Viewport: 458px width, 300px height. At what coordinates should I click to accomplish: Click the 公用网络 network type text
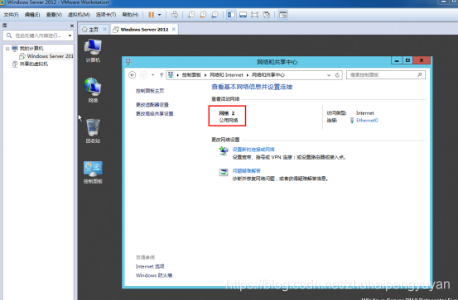point(229,120)
